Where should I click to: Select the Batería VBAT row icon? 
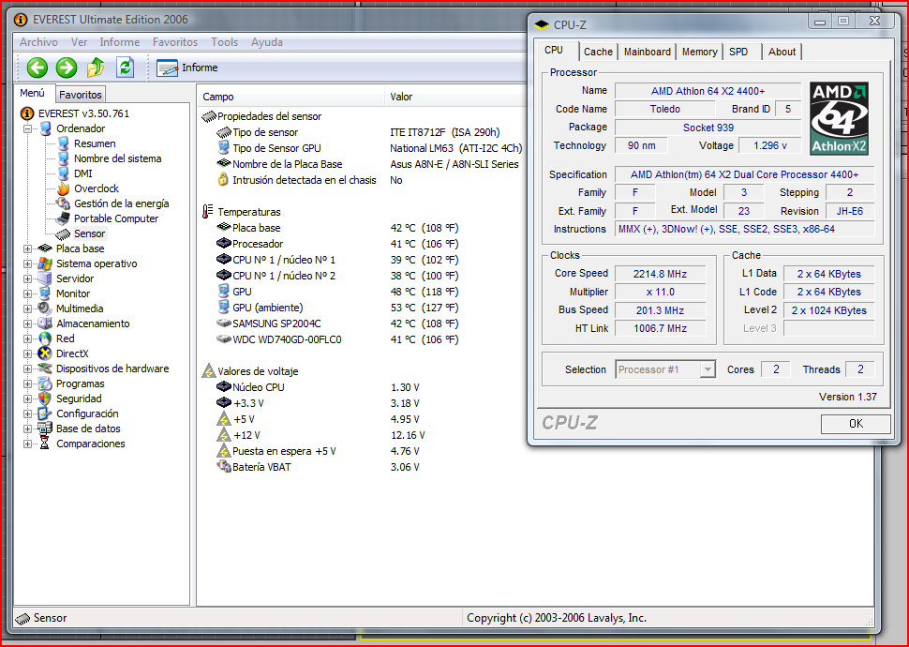coord(224,467)
